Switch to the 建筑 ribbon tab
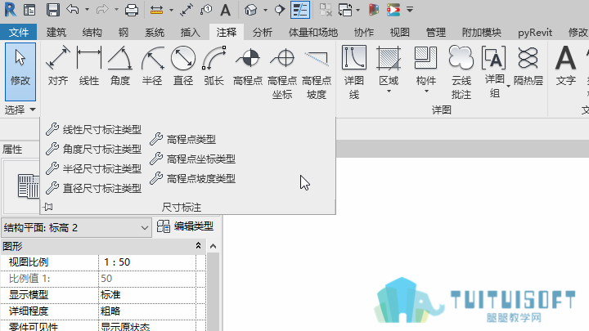Viewport: 589px width, 331px height. point(56,32)
